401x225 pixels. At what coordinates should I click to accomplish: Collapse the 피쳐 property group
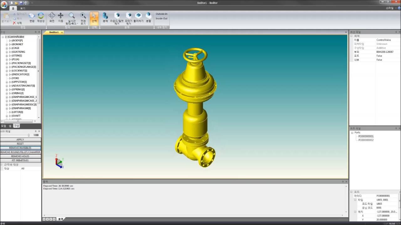(352, 36)
